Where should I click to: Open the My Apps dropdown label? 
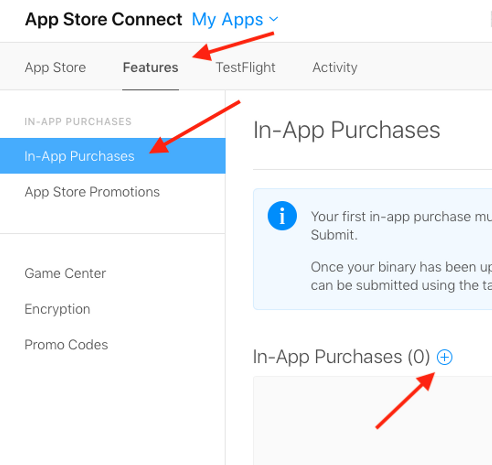(x=227, y=19)
